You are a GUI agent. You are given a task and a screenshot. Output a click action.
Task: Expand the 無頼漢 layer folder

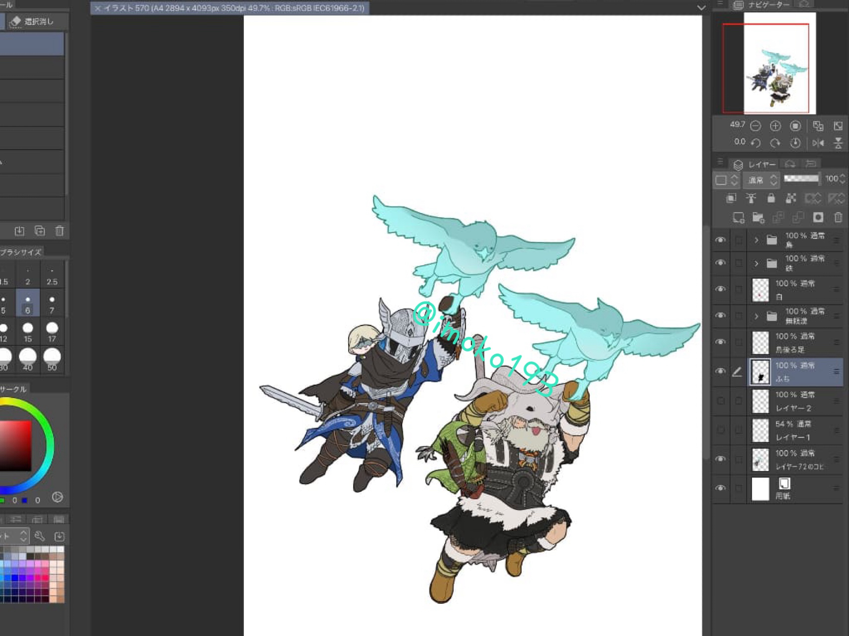pyautogui.click(x=756, y=316)
